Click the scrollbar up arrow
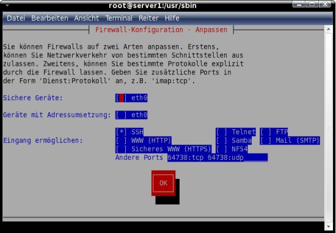 329,29
